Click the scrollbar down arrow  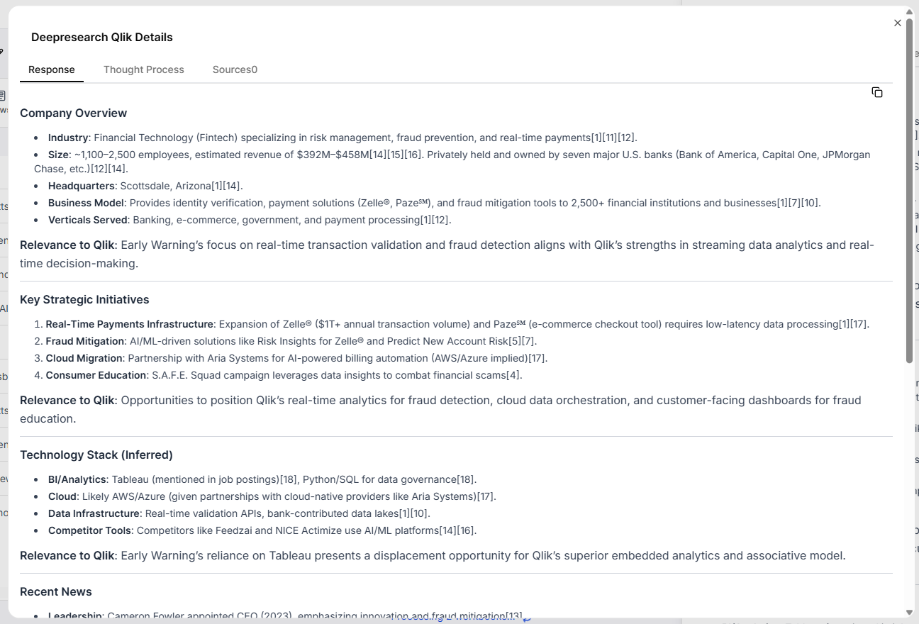tap(910, 612)
